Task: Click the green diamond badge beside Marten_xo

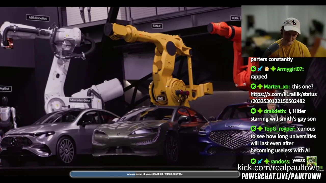Action: click(260, 86)
